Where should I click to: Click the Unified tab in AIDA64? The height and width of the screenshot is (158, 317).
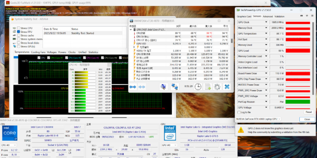click(82, 52)
